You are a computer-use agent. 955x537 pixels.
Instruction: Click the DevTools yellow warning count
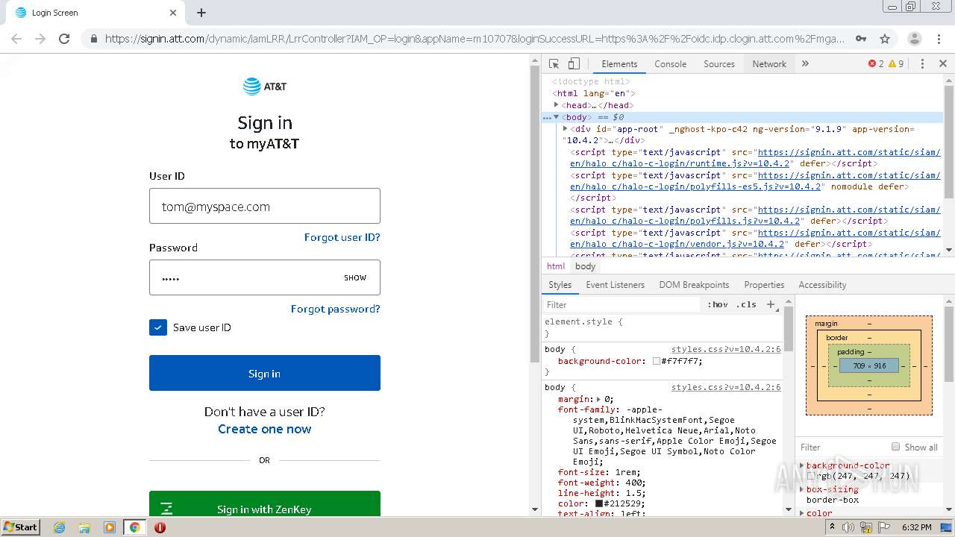click(x=895, y=64)
